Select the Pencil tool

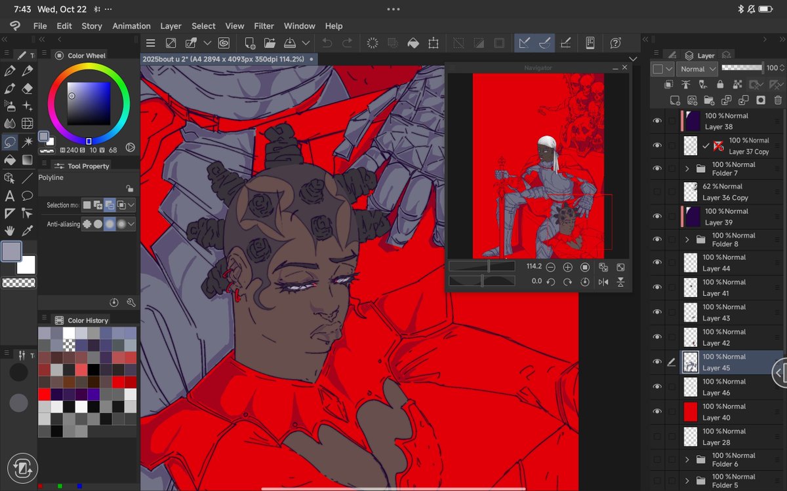28,71
